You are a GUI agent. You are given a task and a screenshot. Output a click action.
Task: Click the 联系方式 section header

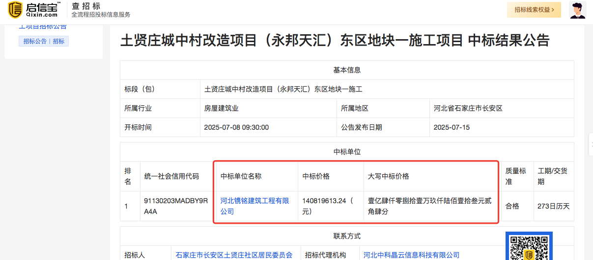(x=347, y=236)
